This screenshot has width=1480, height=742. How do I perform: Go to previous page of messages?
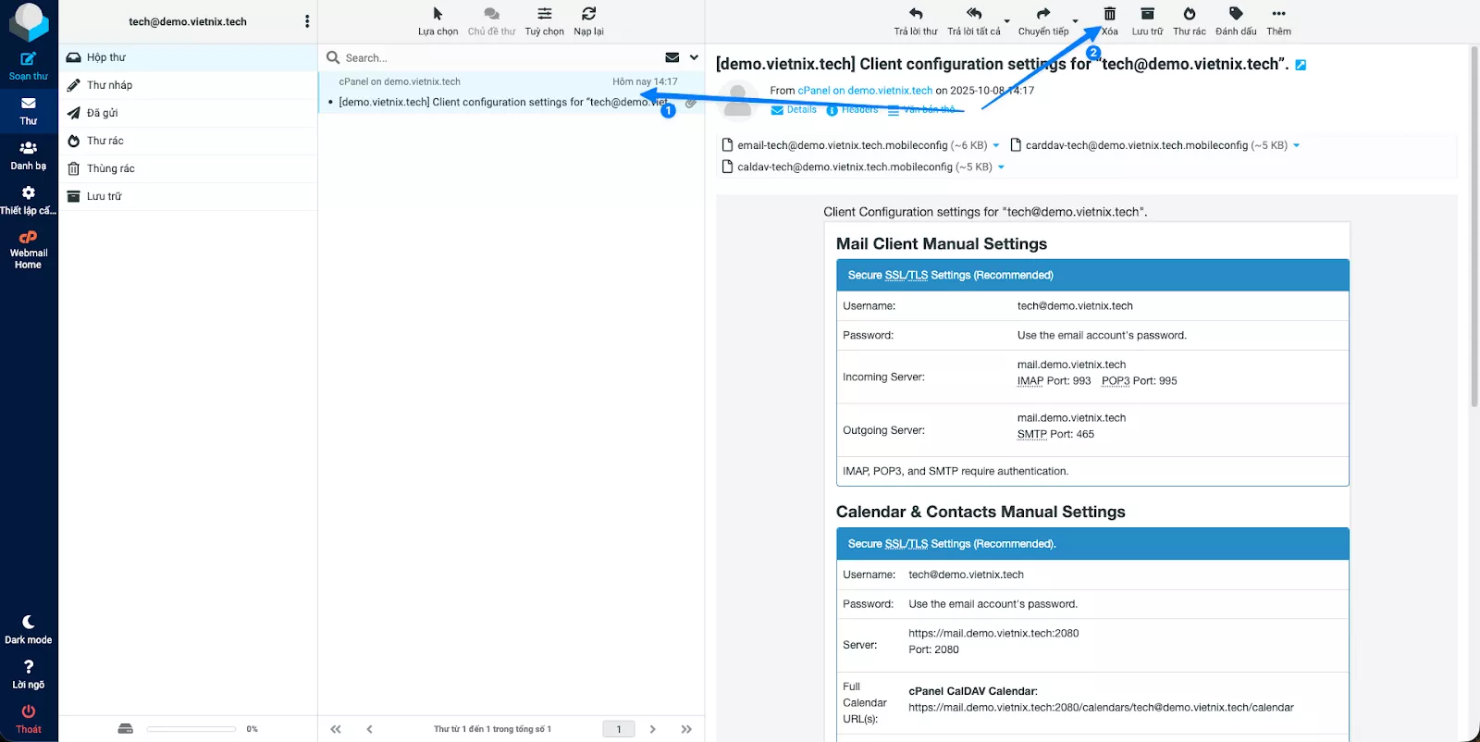click(x=369, y=729)
